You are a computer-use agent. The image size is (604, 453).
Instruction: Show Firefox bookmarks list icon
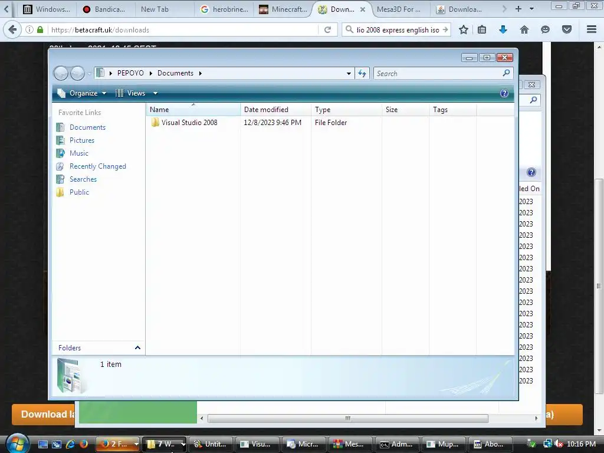(x=482, y=29)
